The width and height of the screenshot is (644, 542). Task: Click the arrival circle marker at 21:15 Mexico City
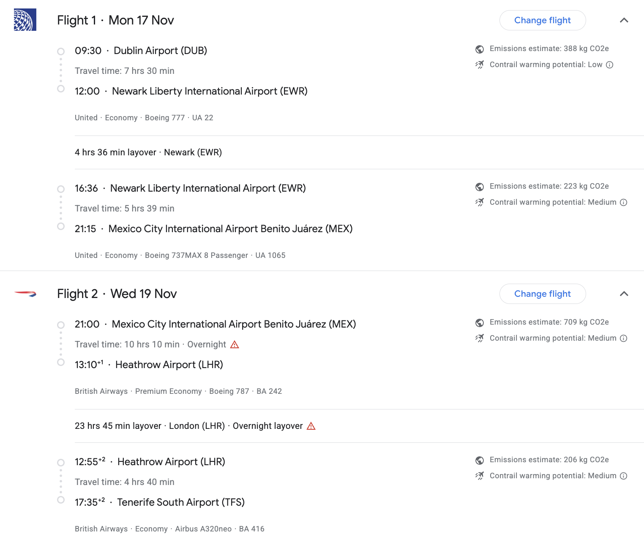tap(60, 227)
